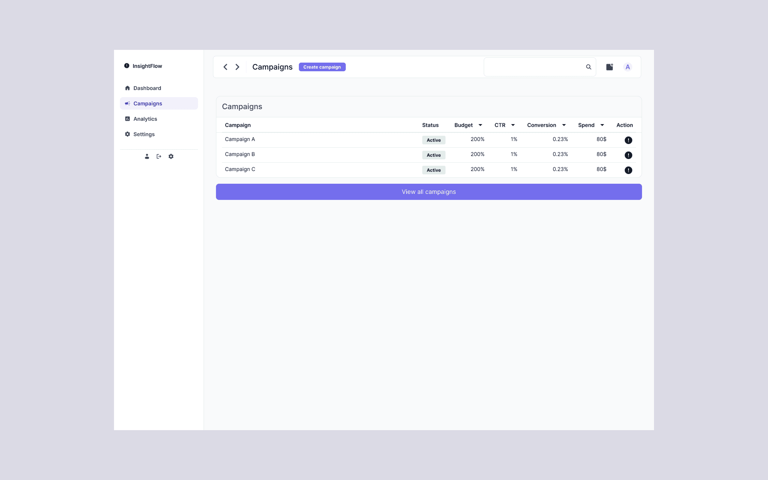Go to Analytics in the sidebar

(x=145, y=119)
